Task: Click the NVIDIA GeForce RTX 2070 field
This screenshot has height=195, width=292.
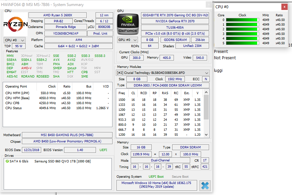Action: 175,21
